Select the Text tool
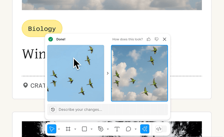This screenshot has height=137, width=224. pos(117,129)
